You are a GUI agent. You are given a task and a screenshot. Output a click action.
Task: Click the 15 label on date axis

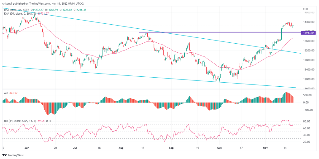point(143,148)
